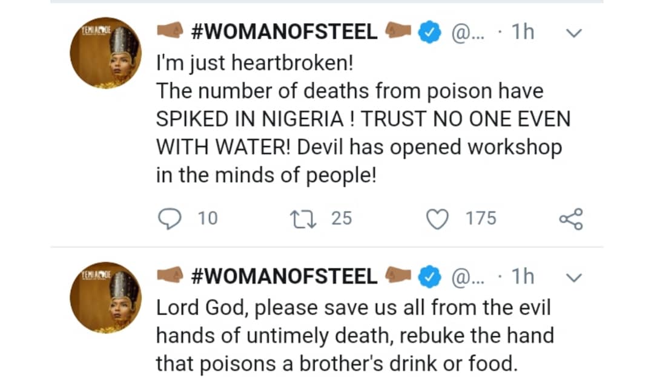Open profile picture of first tweet

(105, 53)
